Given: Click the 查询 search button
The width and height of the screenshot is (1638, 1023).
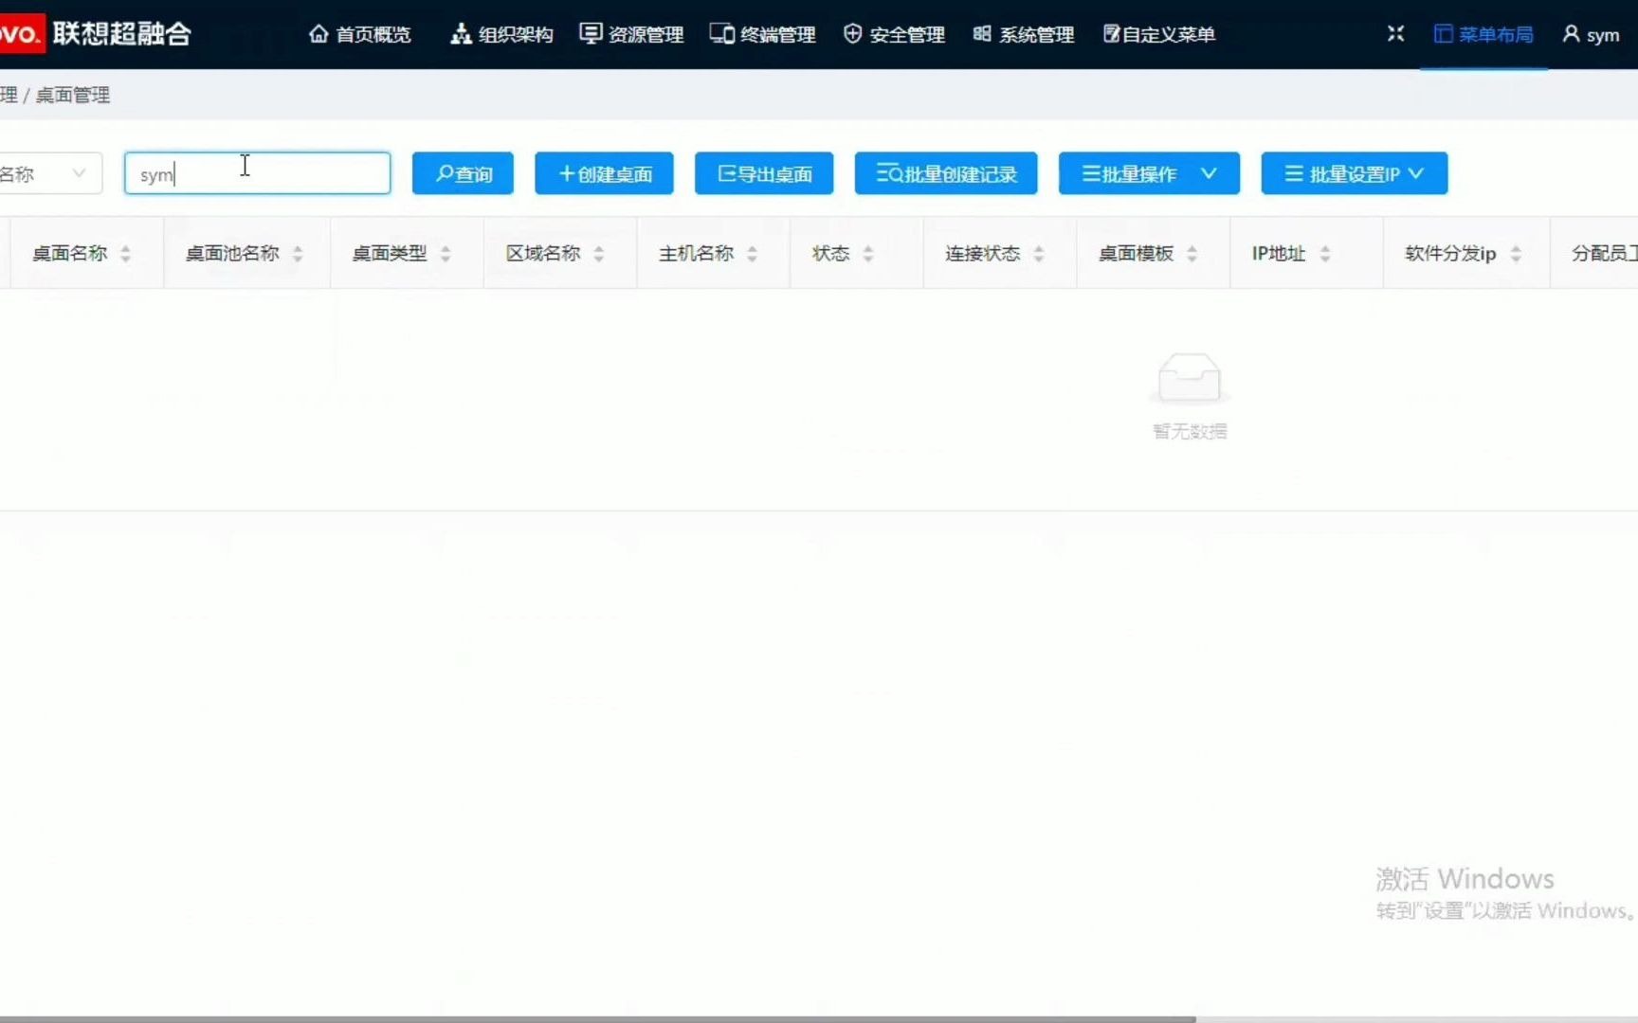Looking at the screenshot, I should (x=463, y=173).
